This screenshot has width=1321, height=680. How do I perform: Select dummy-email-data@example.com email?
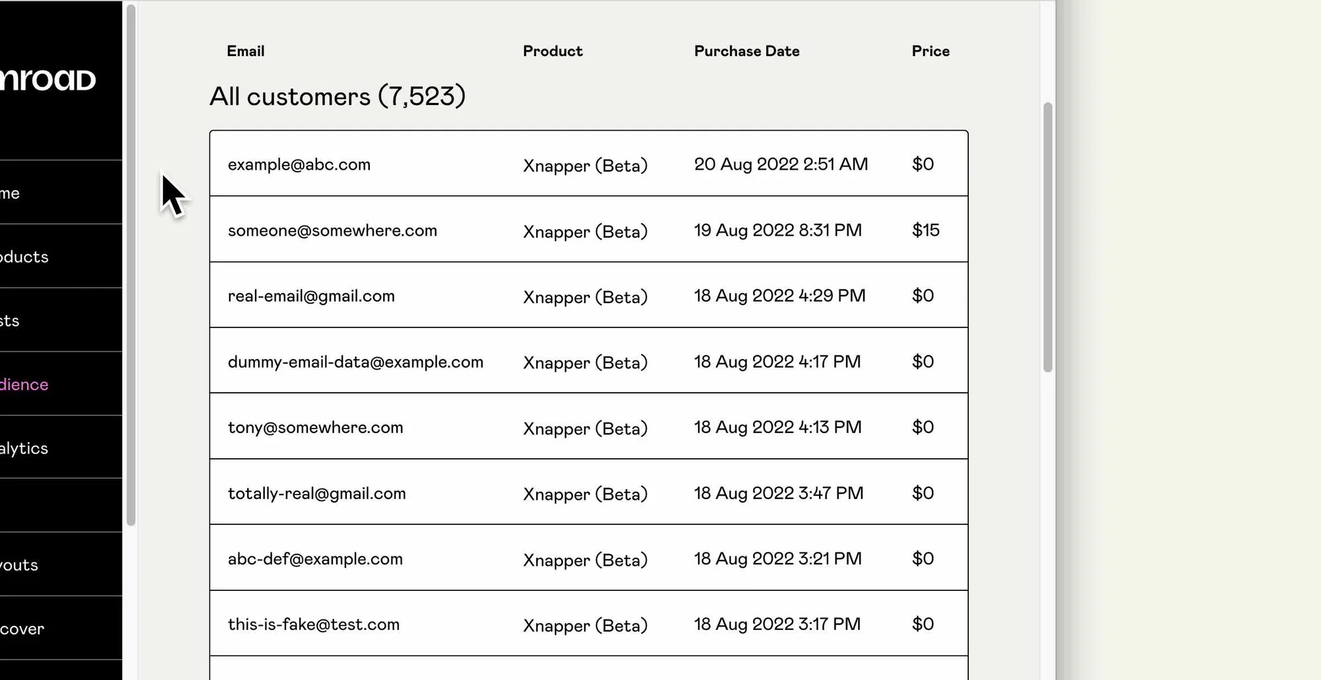tap(355, 362)
